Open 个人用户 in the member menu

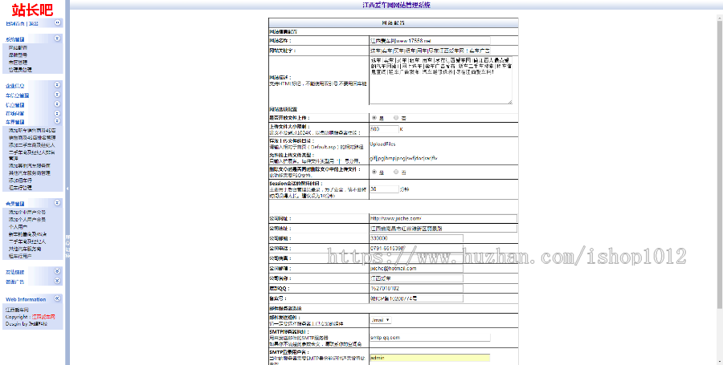18,226
